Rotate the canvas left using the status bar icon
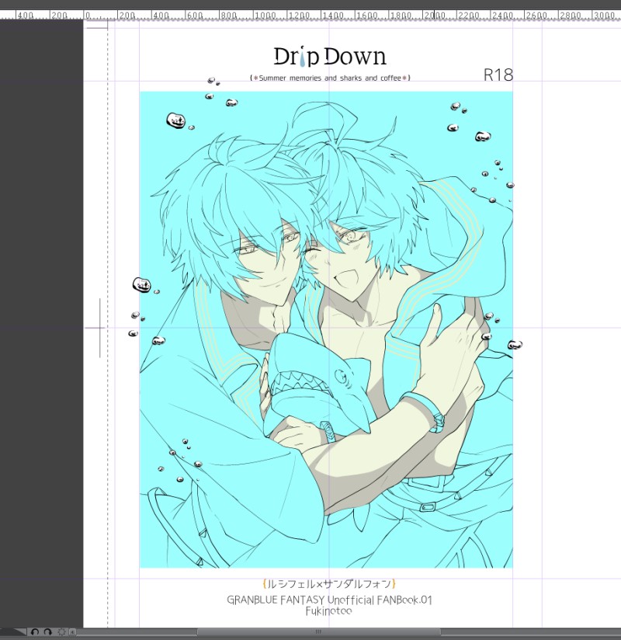Image resolution: width=621 pixels, height=640 pixels. coord(35,631)
